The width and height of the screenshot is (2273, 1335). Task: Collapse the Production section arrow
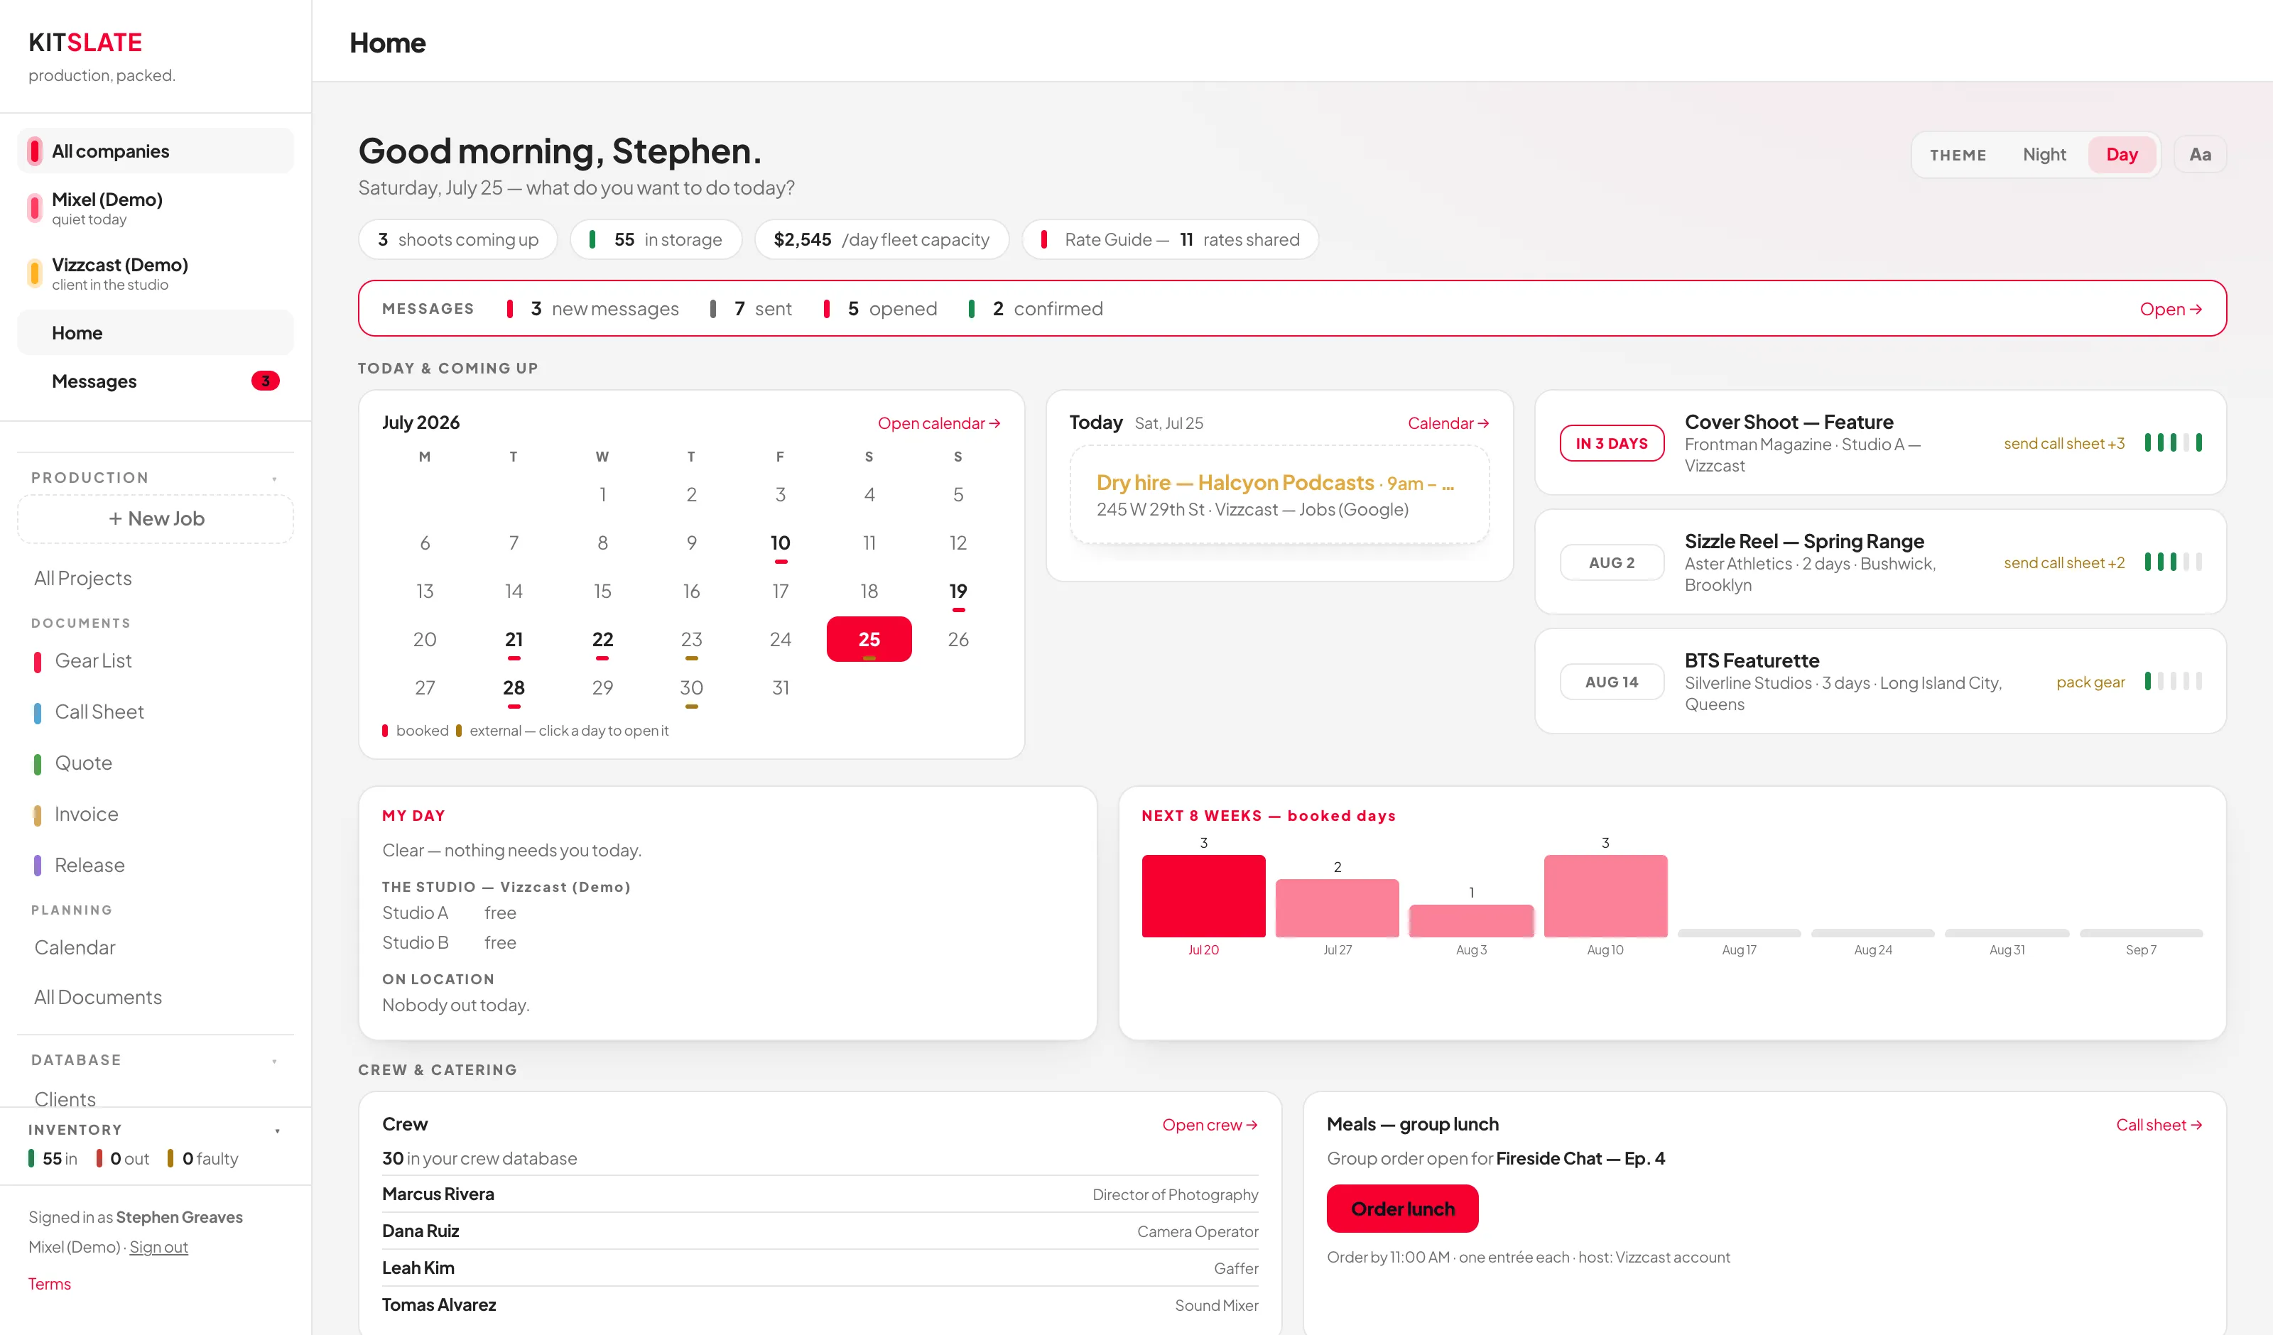pyautogui.click(x=274, y=478)
